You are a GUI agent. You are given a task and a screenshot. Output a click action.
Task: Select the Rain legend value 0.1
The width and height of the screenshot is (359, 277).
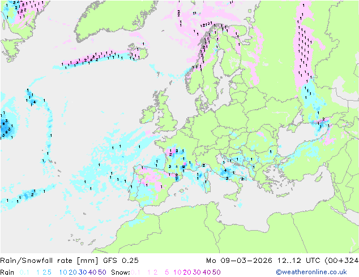point(24,272)
